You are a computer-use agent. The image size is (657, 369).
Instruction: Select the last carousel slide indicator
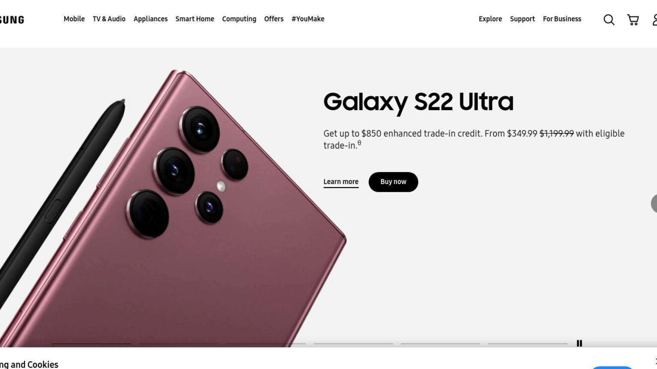528,343
